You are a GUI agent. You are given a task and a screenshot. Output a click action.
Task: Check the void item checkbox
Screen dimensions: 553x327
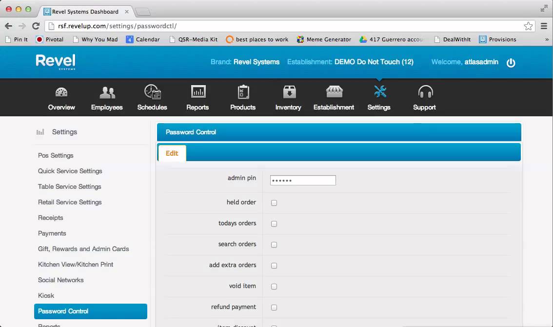click(x=274, y=287)
